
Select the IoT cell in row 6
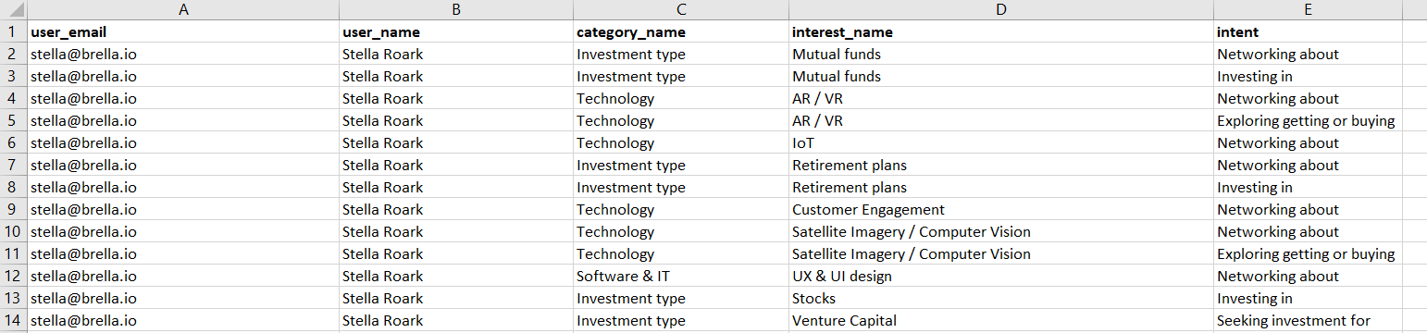coord(1001,143)
